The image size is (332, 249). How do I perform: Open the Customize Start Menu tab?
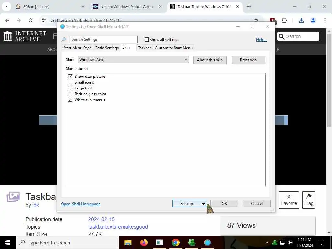coord(174,48)
